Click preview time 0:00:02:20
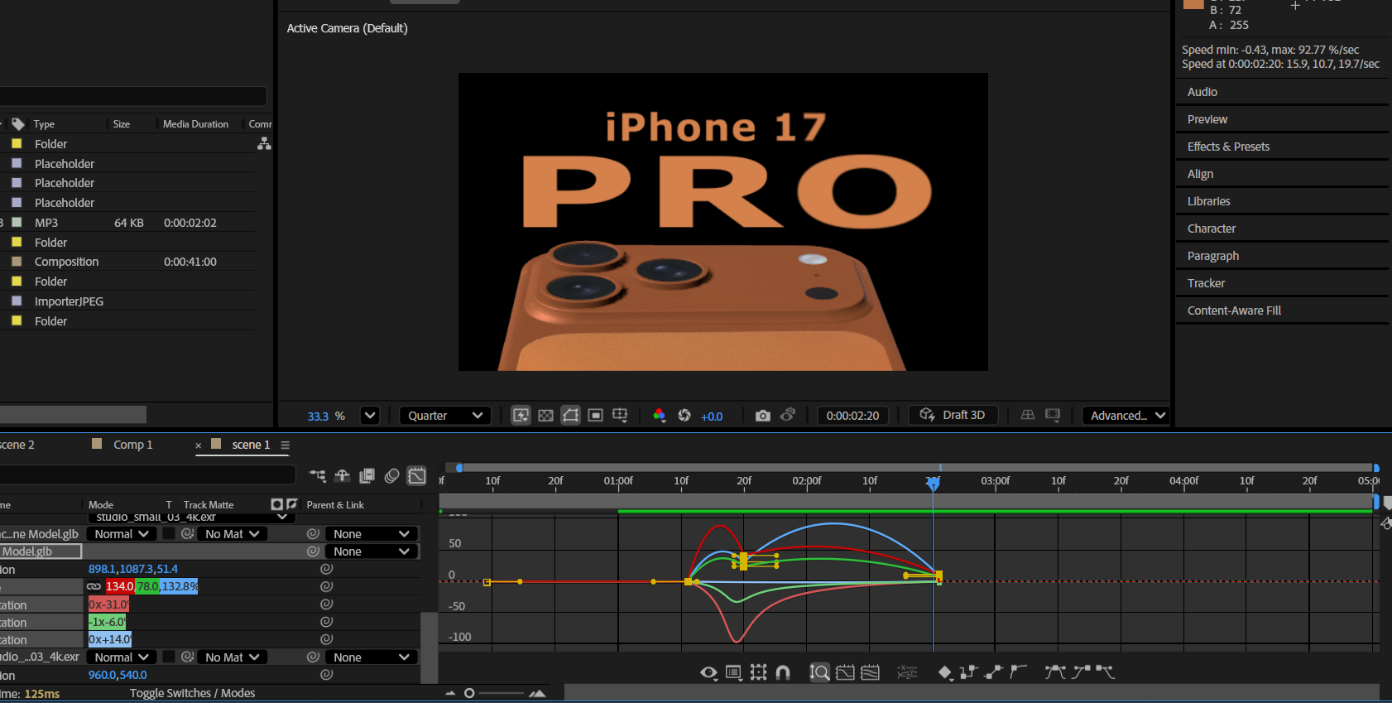 tap(852, 416)
